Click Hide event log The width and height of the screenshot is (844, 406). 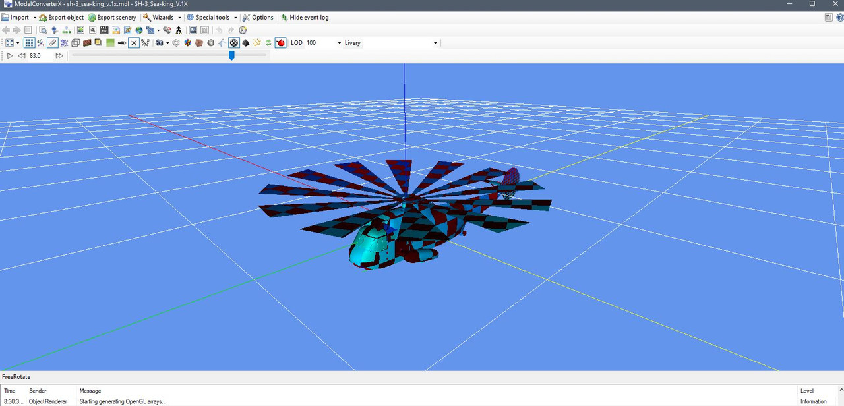tap(305, 18)
